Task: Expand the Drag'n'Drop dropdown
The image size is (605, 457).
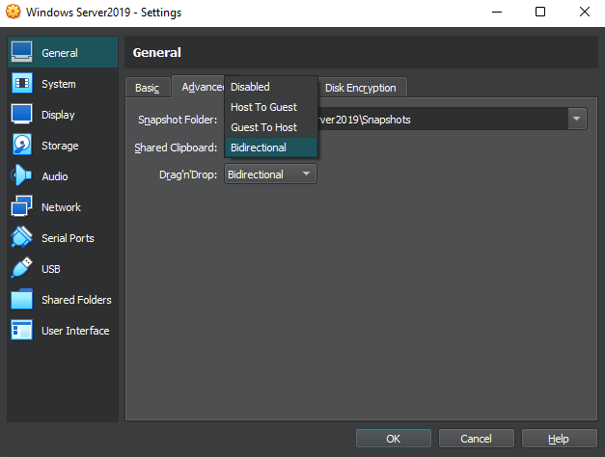Action: (x=270, y=175)
